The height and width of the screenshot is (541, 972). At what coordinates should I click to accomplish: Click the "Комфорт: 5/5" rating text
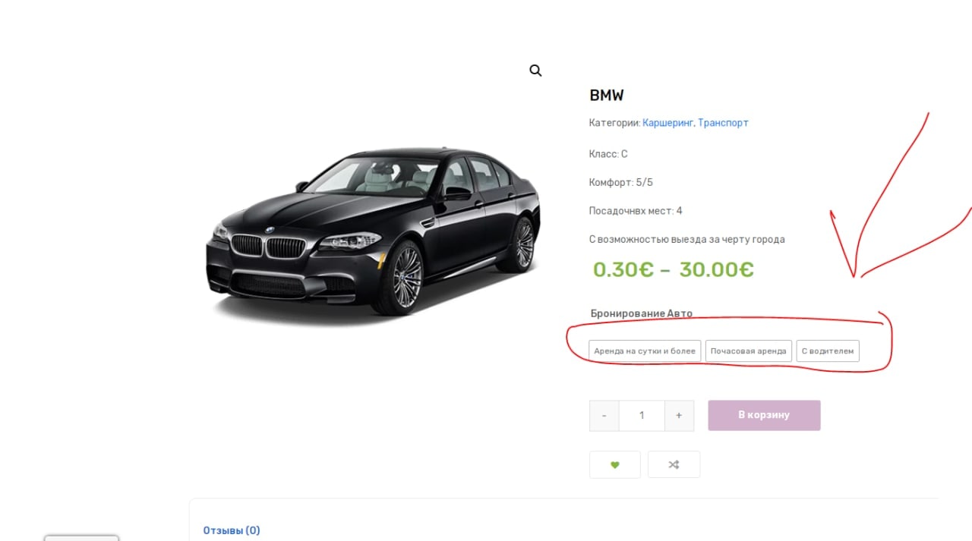[x=620, y=182]
